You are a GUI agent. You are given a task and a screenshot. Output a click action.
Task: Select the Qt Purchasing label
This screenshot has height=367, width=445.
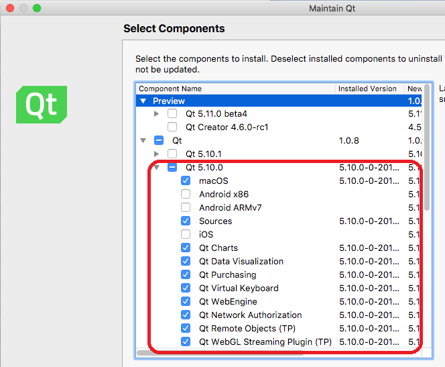click(x=228, y=274)
